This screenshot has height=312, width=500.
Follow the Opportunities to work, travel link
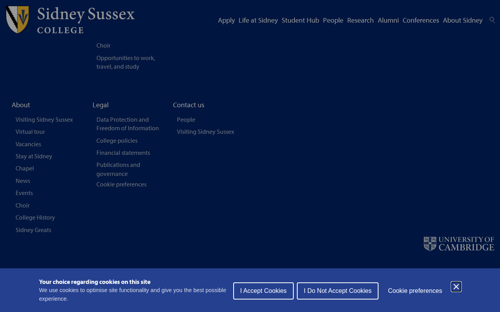(126, 62)
